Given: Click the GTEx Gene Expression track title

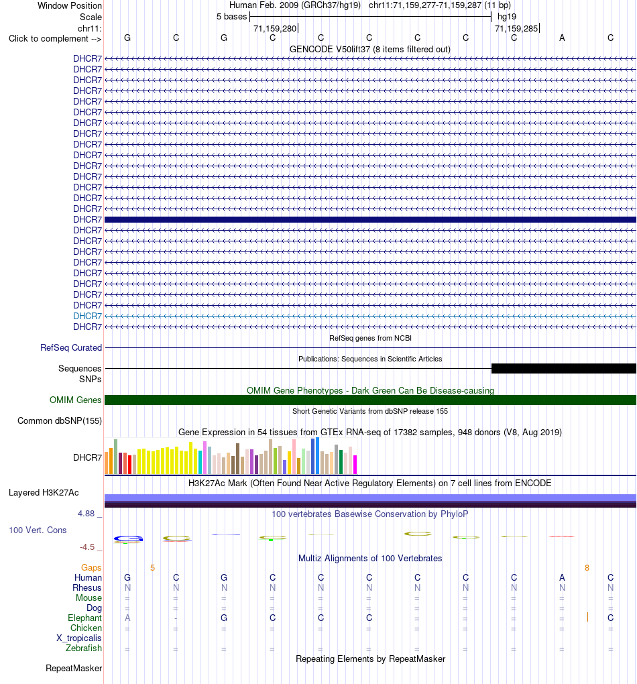Looking at the screenshot, I should click(370, 433).
